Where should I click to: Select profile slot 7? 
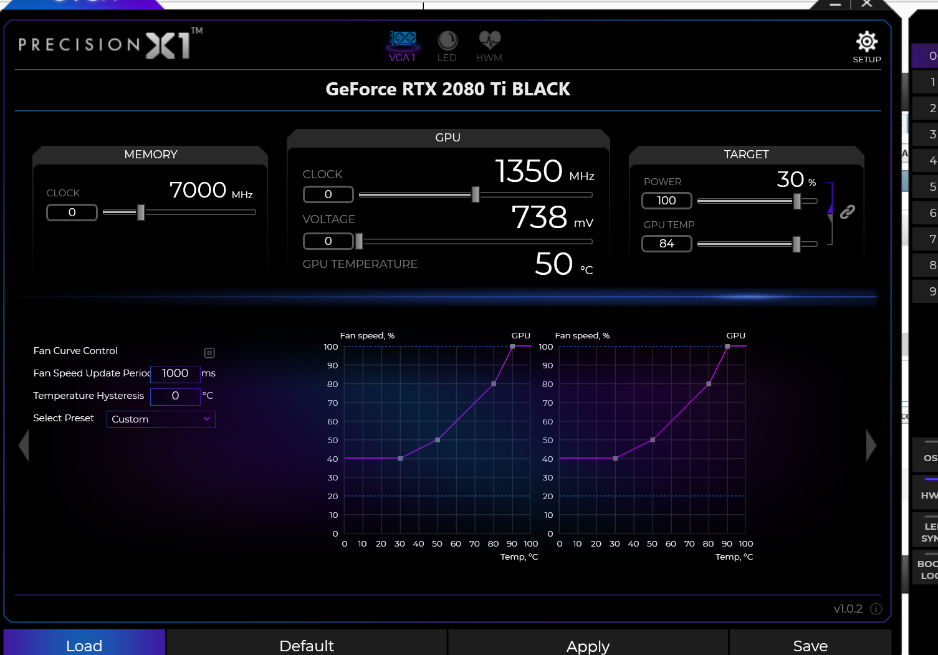[x=926, y=239]
